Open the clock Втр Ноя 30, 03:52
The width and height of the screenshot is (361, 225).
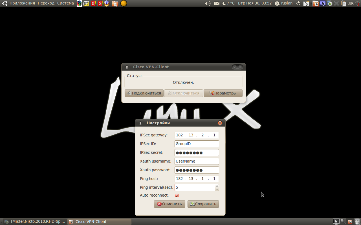point(255,3)
